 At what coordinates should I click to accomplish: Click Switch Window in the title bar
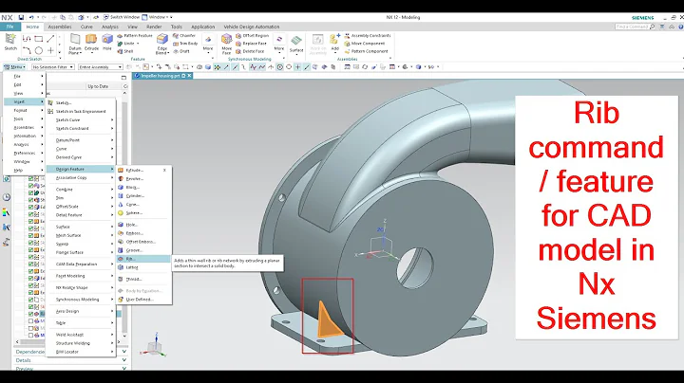pos(122,17)
